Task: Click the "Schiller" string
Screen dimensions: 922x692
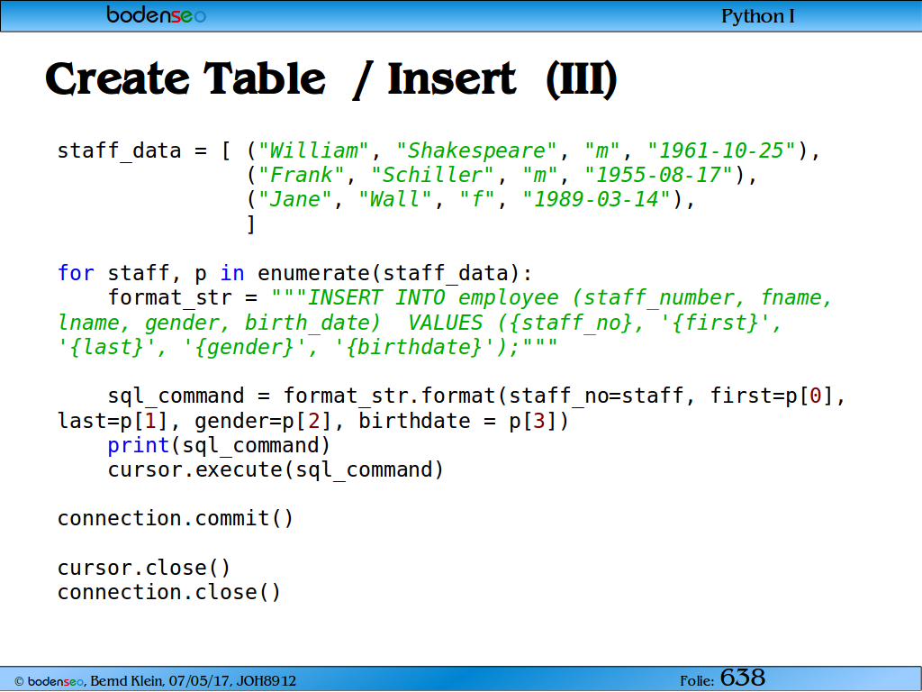Action: coord(432,176)
